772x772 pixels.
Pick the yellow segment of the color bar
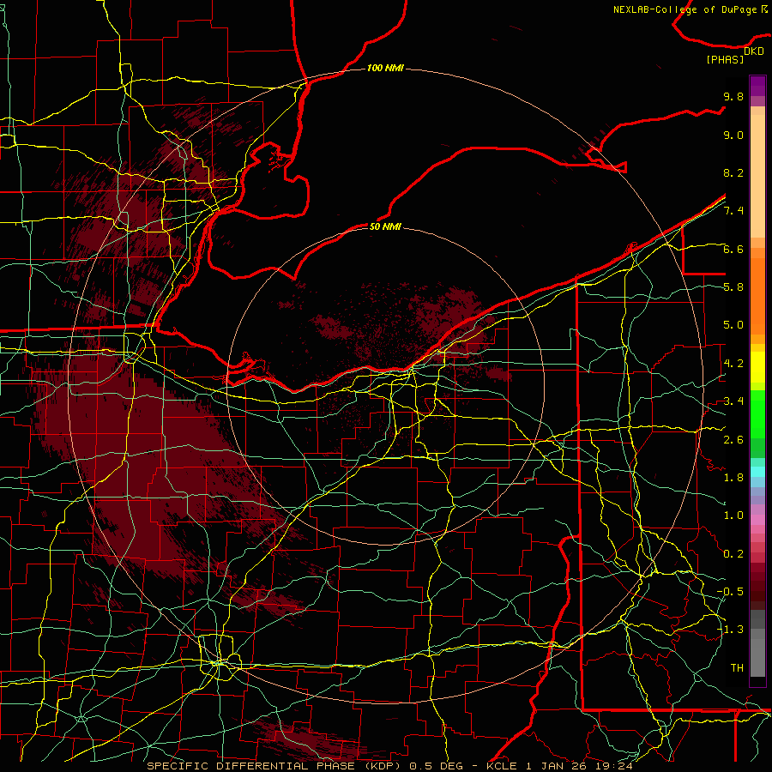click(x=757, y=367)
